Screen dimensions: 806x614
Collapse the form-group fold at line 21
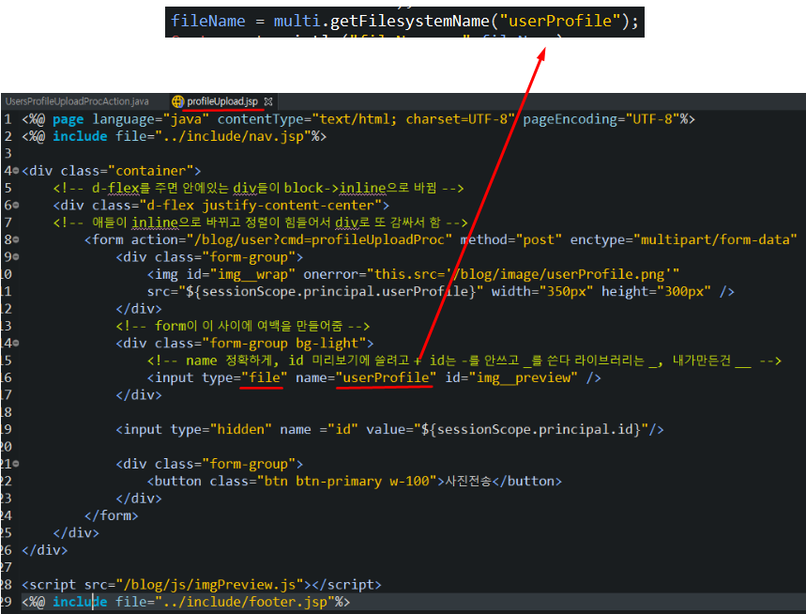16,464
